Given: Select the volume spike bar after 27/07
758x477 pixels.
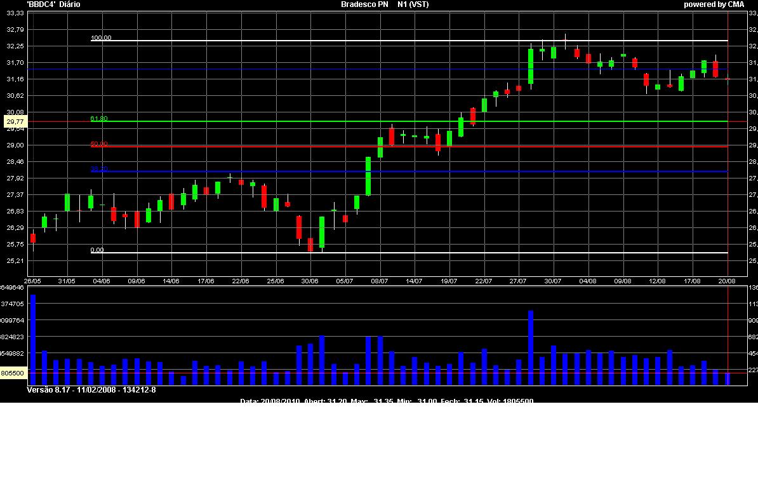Looking at the screenshot, I should point(531,347).
